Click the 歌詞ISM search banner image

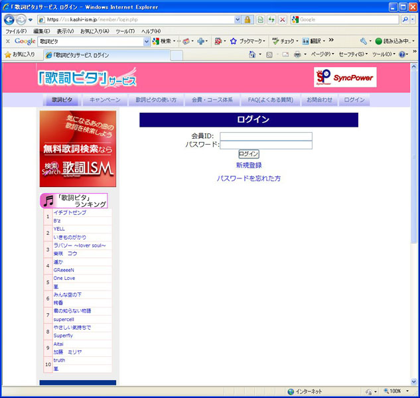coord(78,149)
